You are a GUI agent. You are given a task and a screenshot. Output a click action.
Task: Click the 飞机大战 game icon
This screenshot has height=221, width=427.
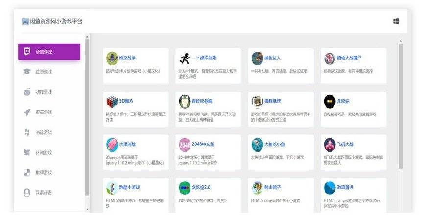click(330, 145)
